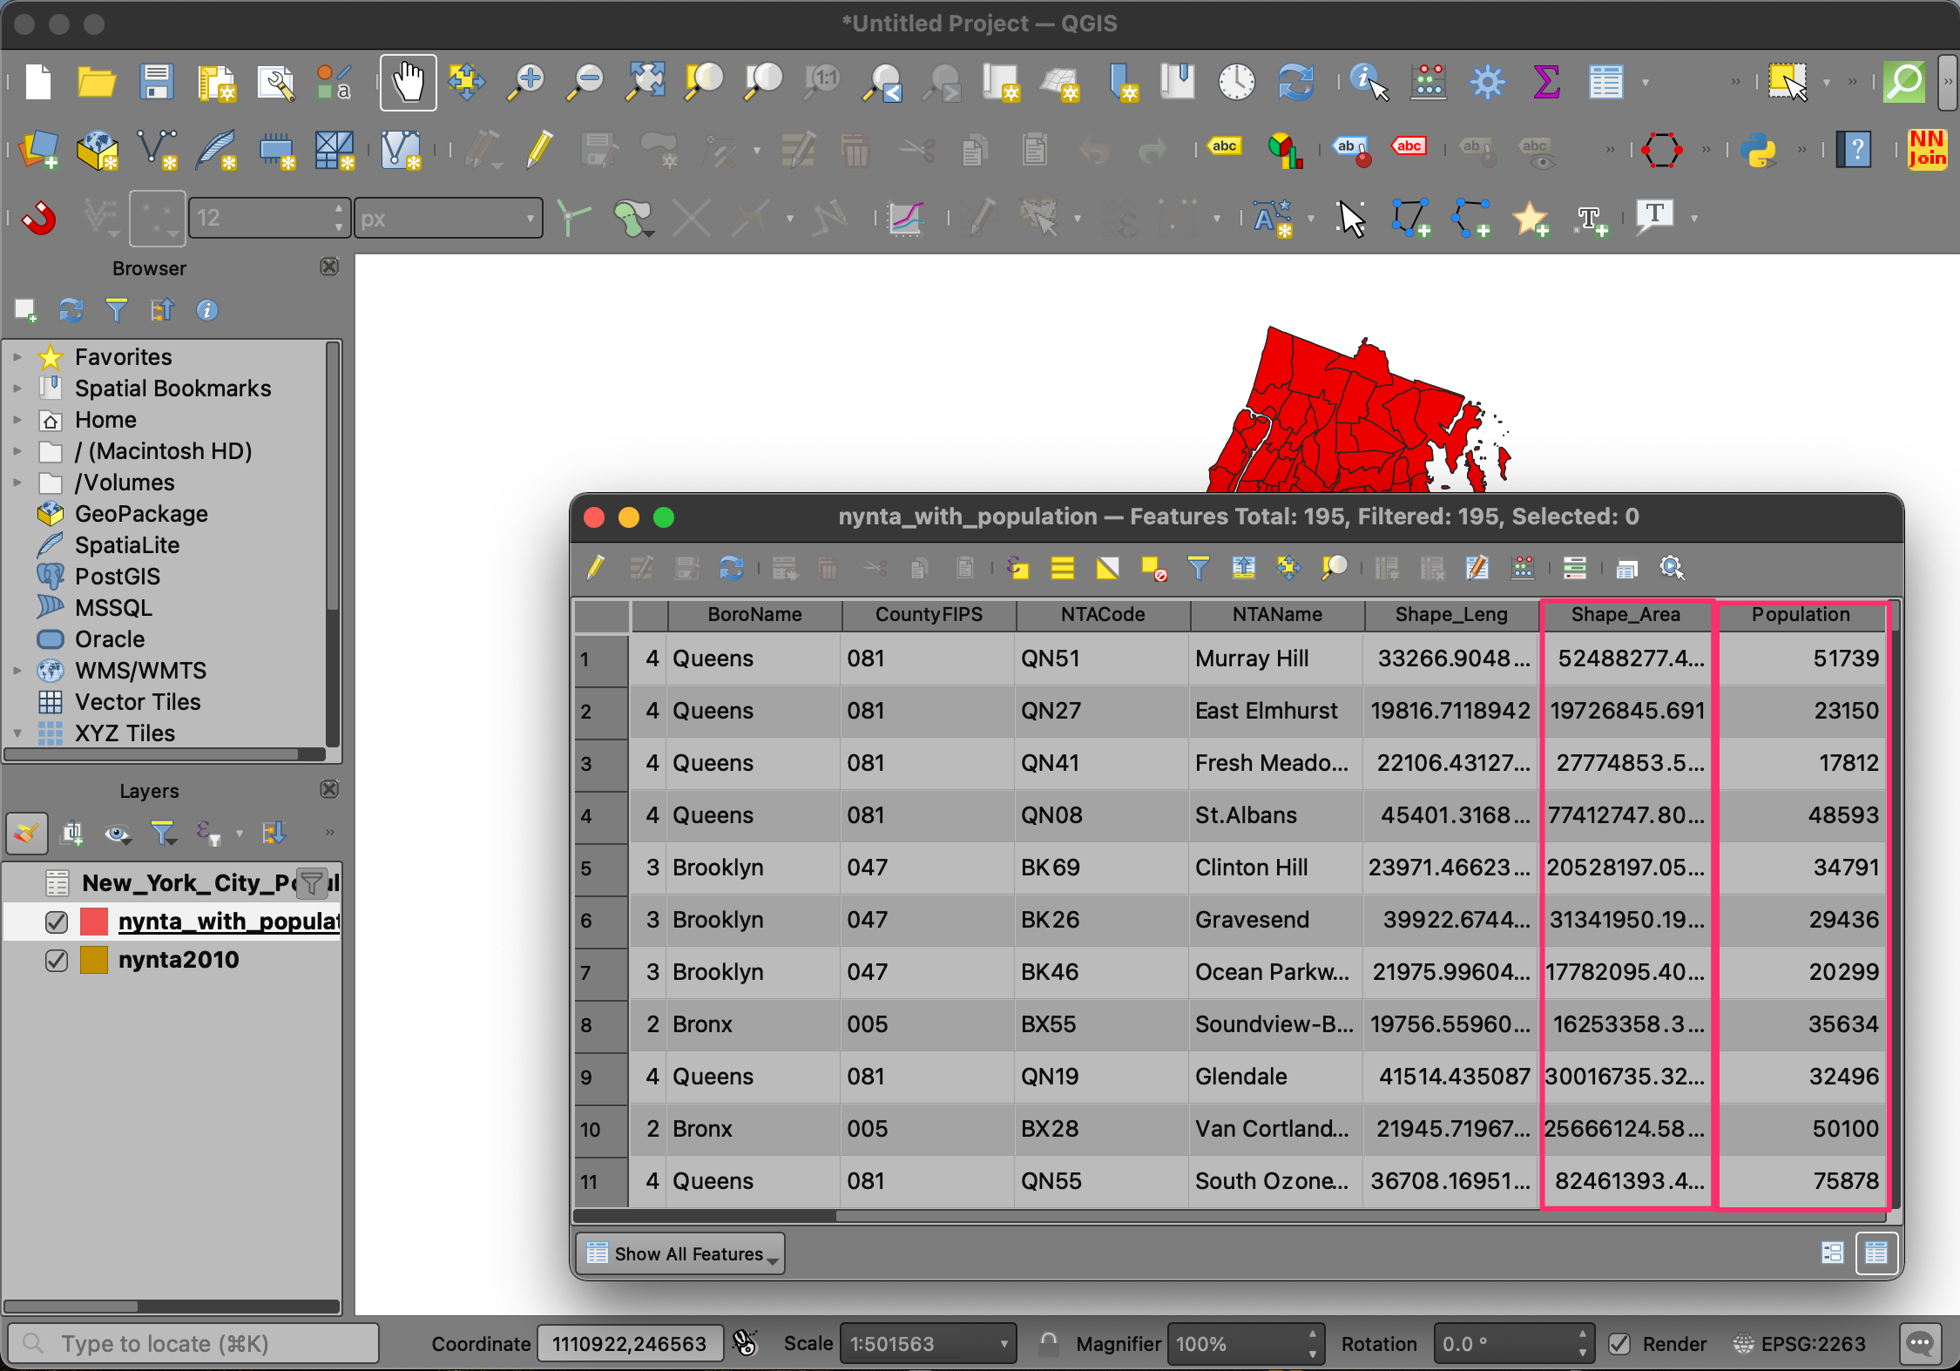1960x1371 pixels.
Task: Click the Toggle Editing pencil in main toolbar
Action: [x=539, y=150]
